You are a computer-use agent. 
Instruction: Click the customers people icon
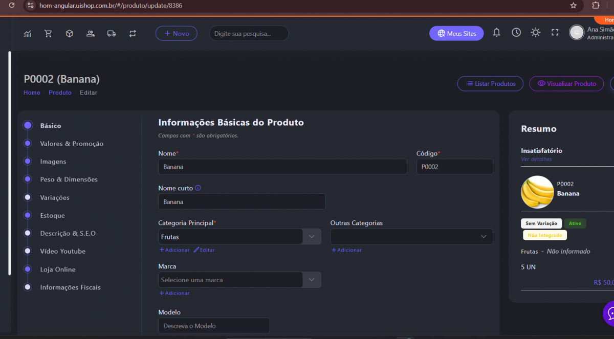point(91,34)
